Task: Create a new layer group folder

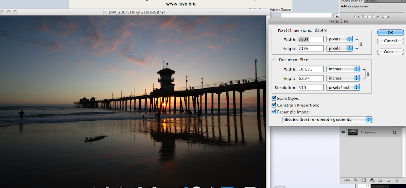Action: coord(380,180)
